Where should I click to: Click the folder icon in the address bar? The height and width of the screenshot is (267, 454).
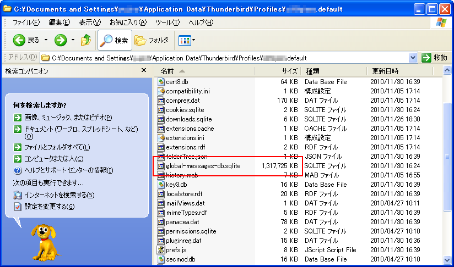46,58
